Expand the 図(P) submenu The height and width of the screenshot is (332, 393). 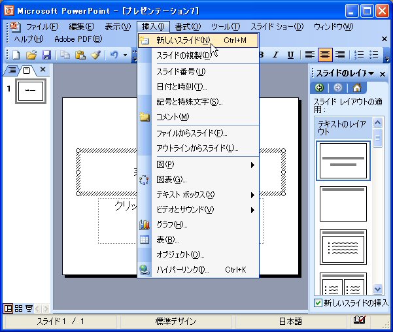click(x=197, y=165)
